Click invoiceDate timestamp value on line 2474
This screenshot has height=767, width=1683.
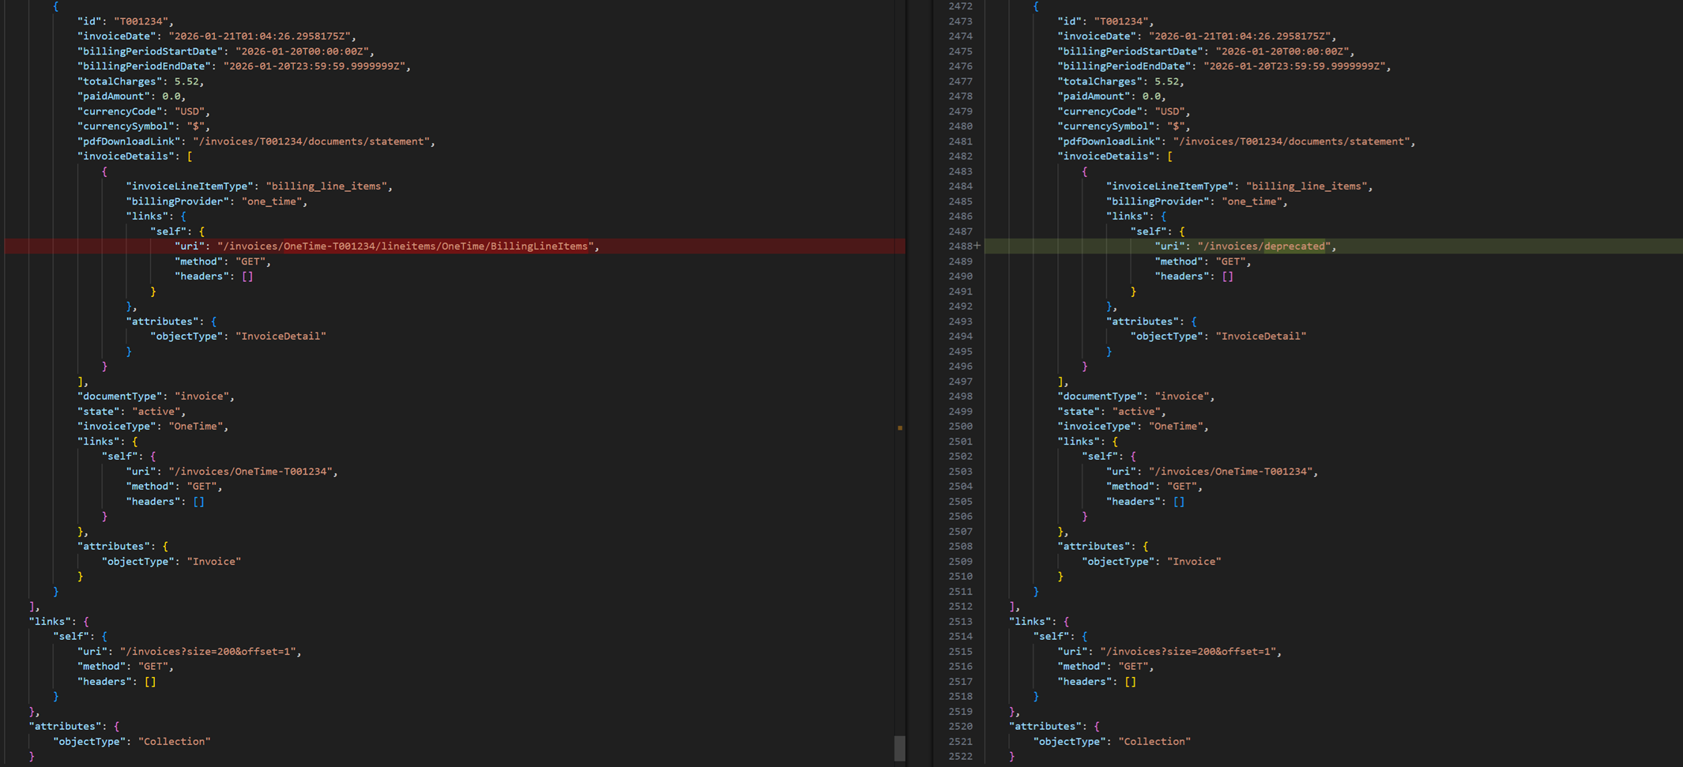(1239, 36)
